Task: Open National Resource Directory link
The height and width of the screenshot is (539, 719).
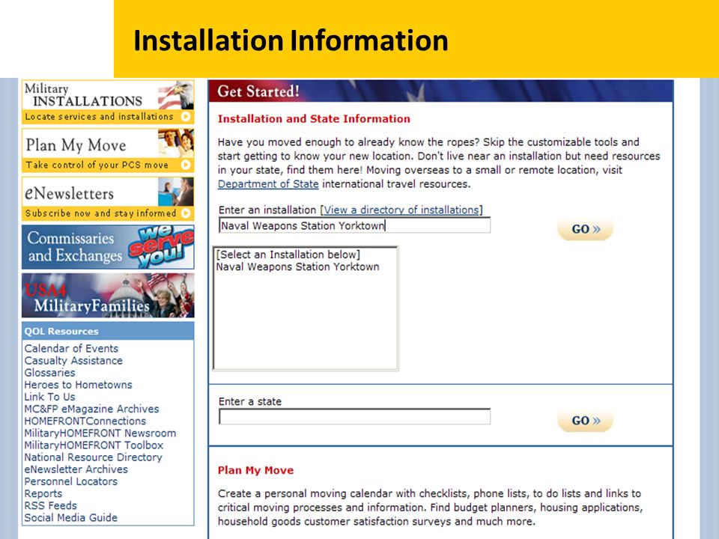Action: (93, 457)
